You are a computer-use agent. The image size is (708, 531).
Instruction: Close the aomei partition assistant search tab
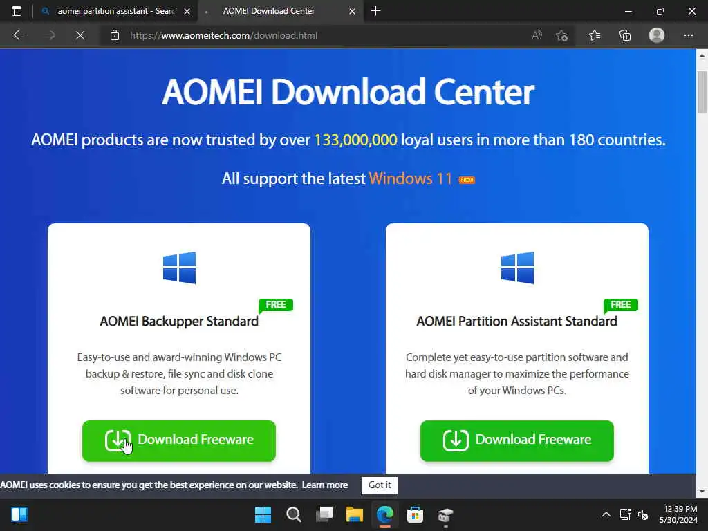(x=187, y=11)
